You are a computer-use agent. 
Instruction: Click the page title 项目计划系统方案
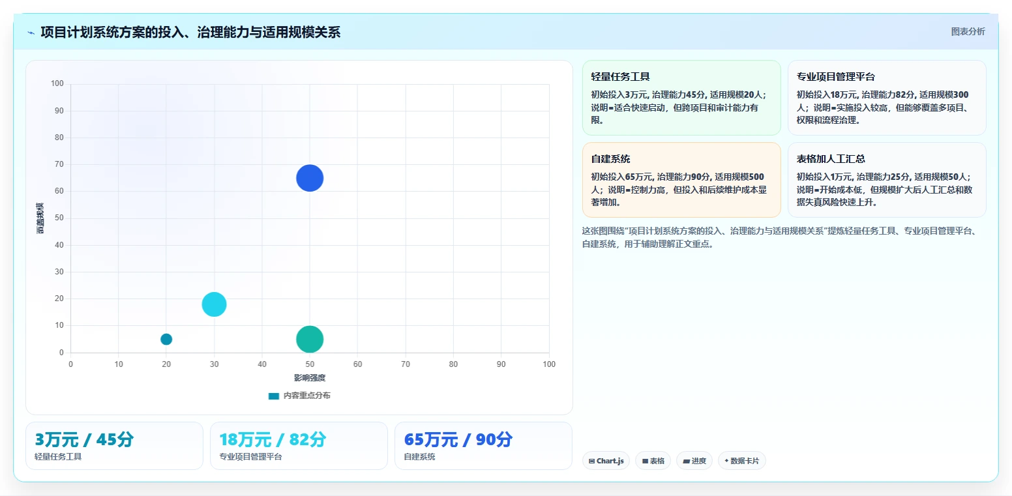pos(190,32)
